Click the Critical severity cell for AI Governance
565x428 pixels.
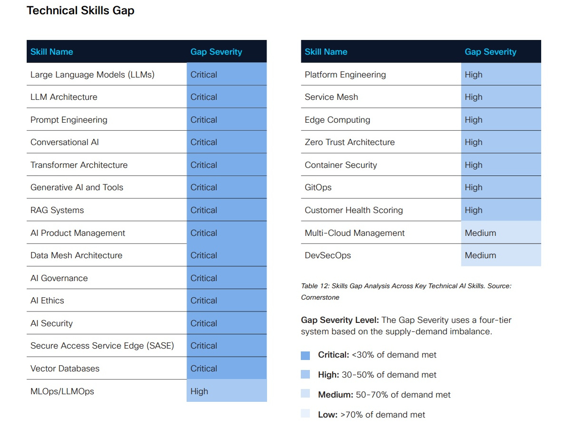[x=226, y=278]
